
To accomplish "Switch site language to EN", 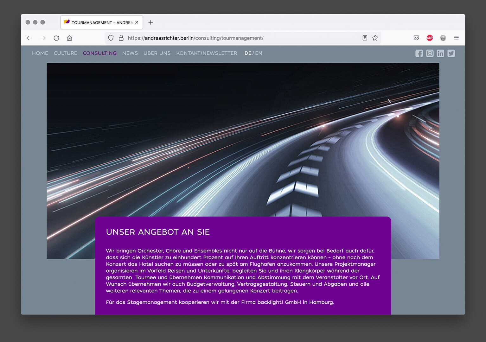I will click(259, 53).
